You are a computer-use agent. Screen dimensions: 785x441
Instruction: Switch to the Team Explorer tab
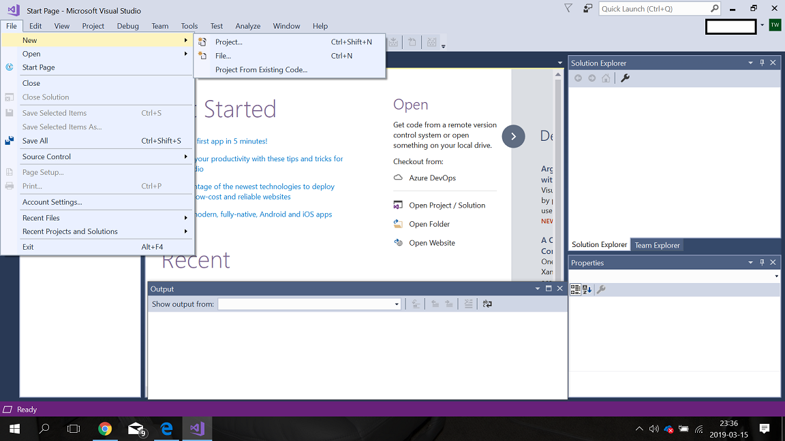657,245
